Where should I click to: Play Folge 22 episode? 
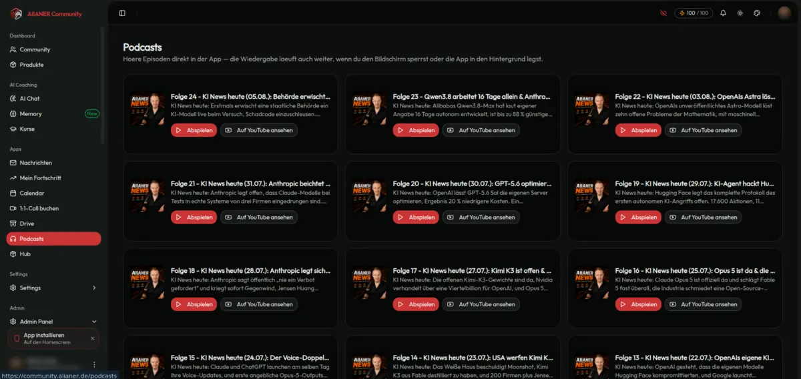click(x=638, y=130)
